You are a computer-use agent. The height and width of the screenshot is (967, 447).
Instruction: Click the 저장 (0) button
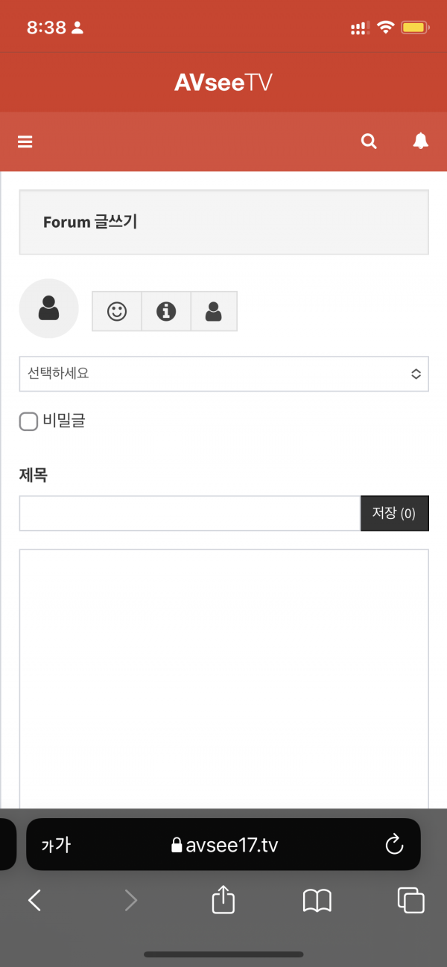[394, 513]
